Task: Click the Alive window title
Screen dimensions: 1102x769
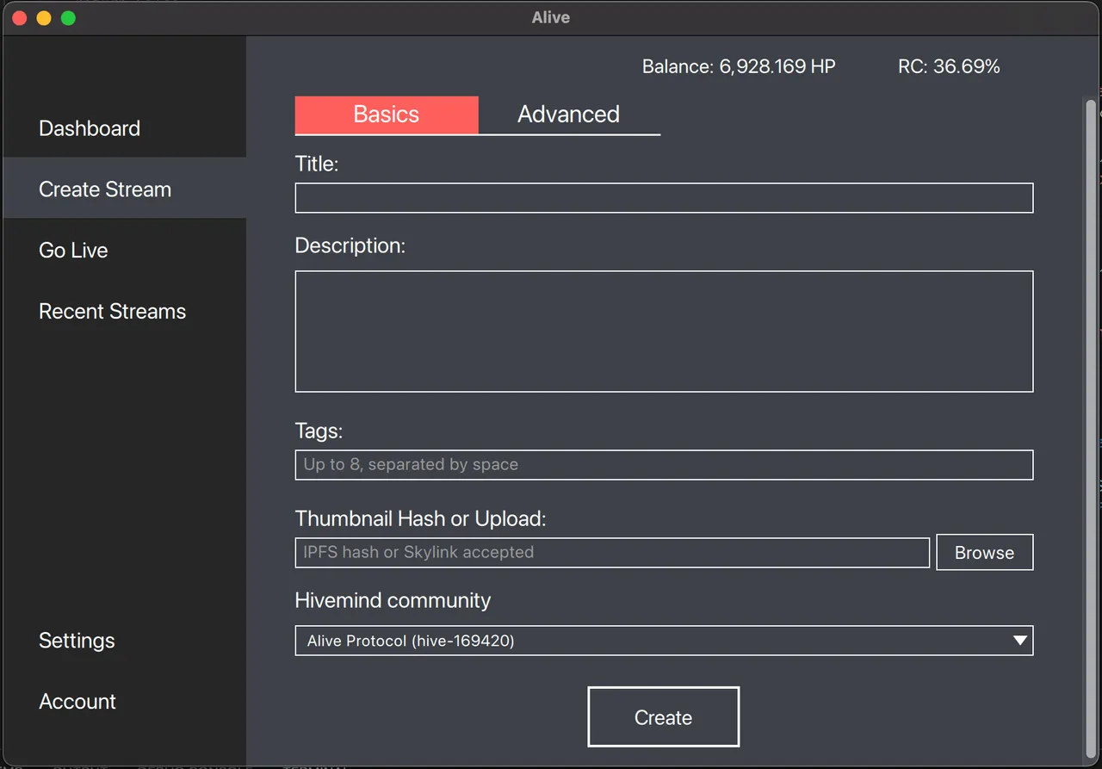Action: 551,17
